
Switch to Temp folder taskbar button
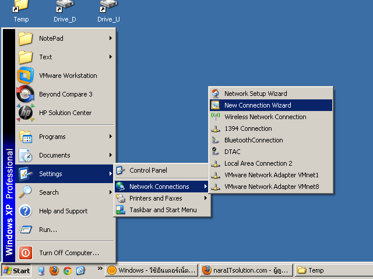[x=334, y=270]
